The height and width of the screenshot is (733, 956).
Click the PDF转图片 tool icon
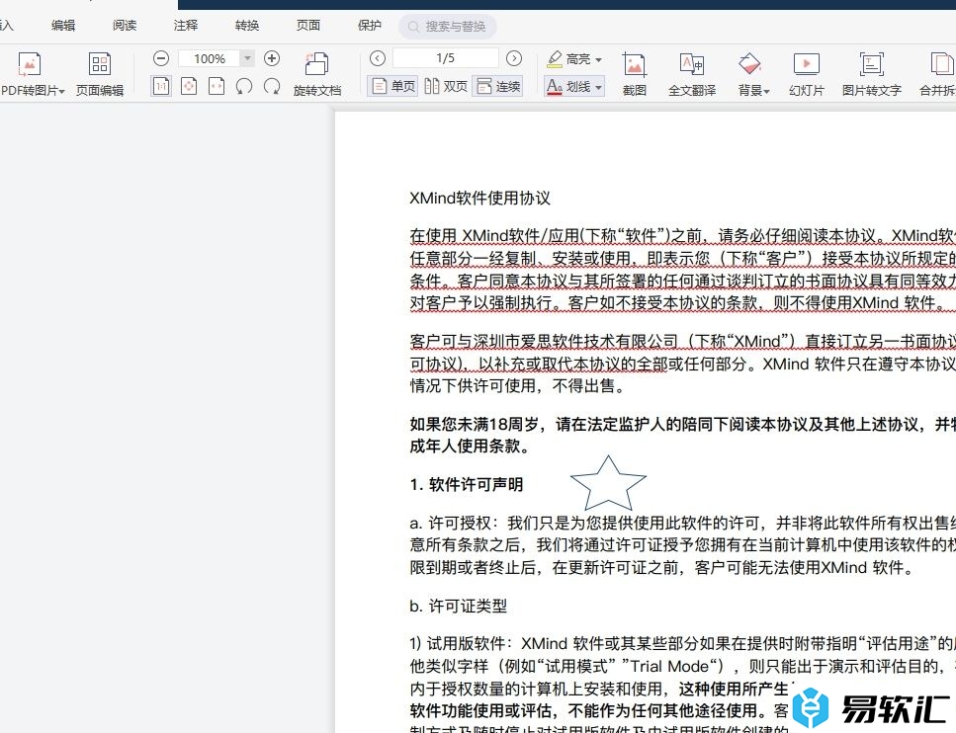[30, 64]
